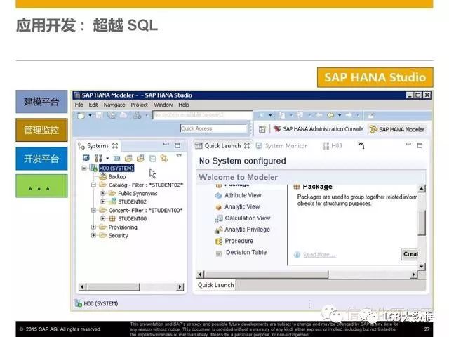This screenshot has height=337, width=449.
Task: Collapse the Catalog - Filter node
Action: pyautogui.click(x=93, y=185)
